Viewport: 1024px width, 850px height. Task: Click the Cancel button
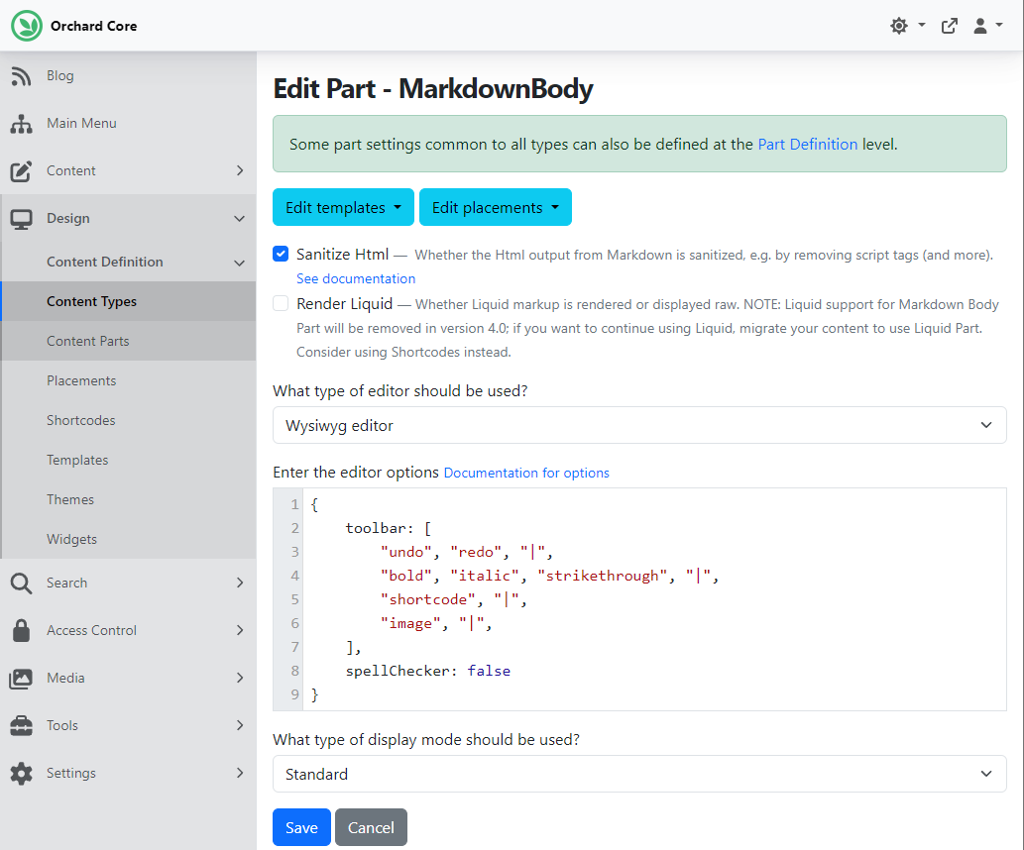[x=371, y=827]
